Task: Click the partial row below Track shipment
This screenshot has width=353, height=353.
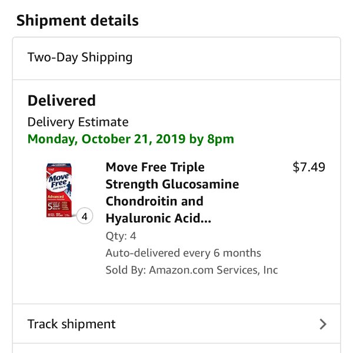Action: click(176, 348)
